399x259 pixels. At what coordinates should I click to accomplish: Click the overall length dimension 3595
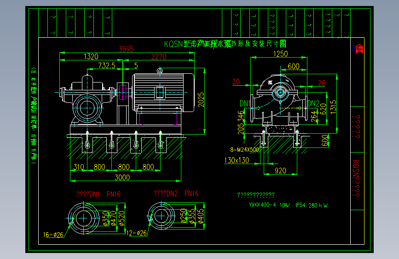tap(126, 49)
